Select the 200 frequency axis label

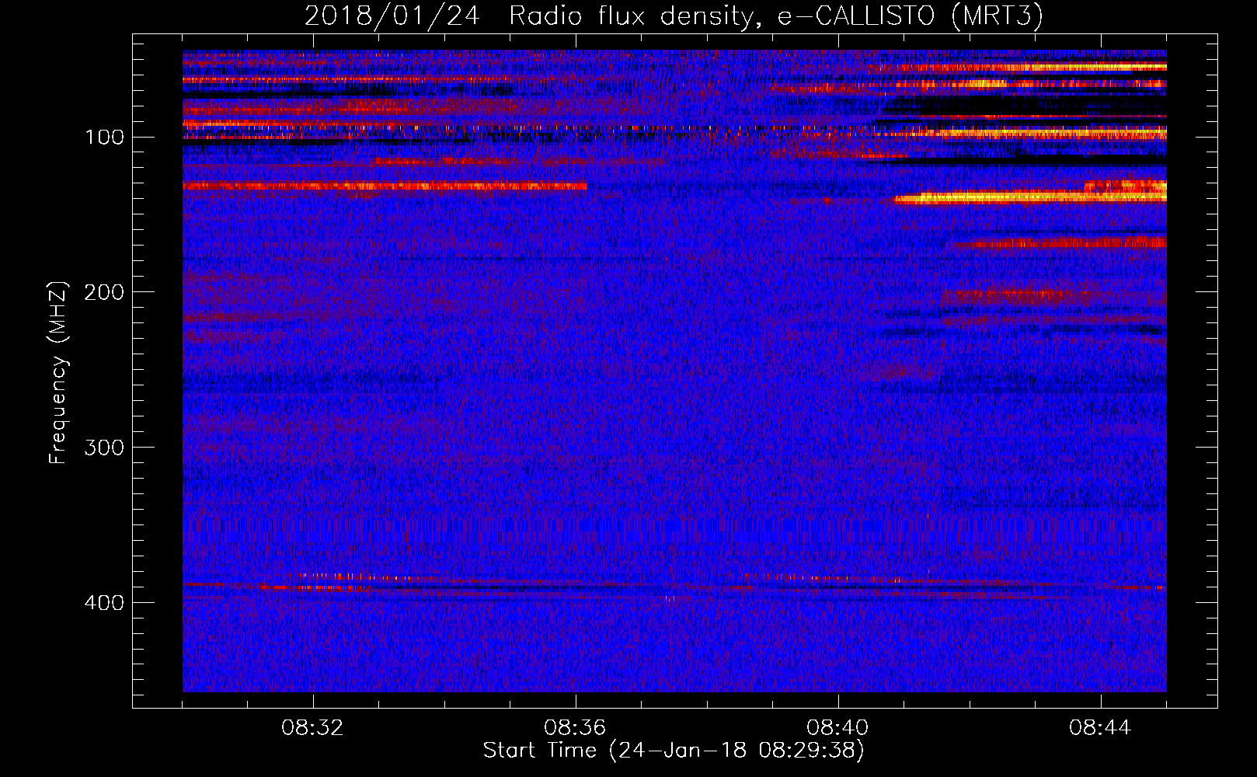(x=103, y=292)
